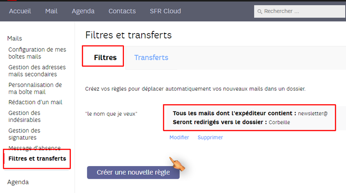
Task: Switch to the Transferts tab
Action: [x=151, y=57]
